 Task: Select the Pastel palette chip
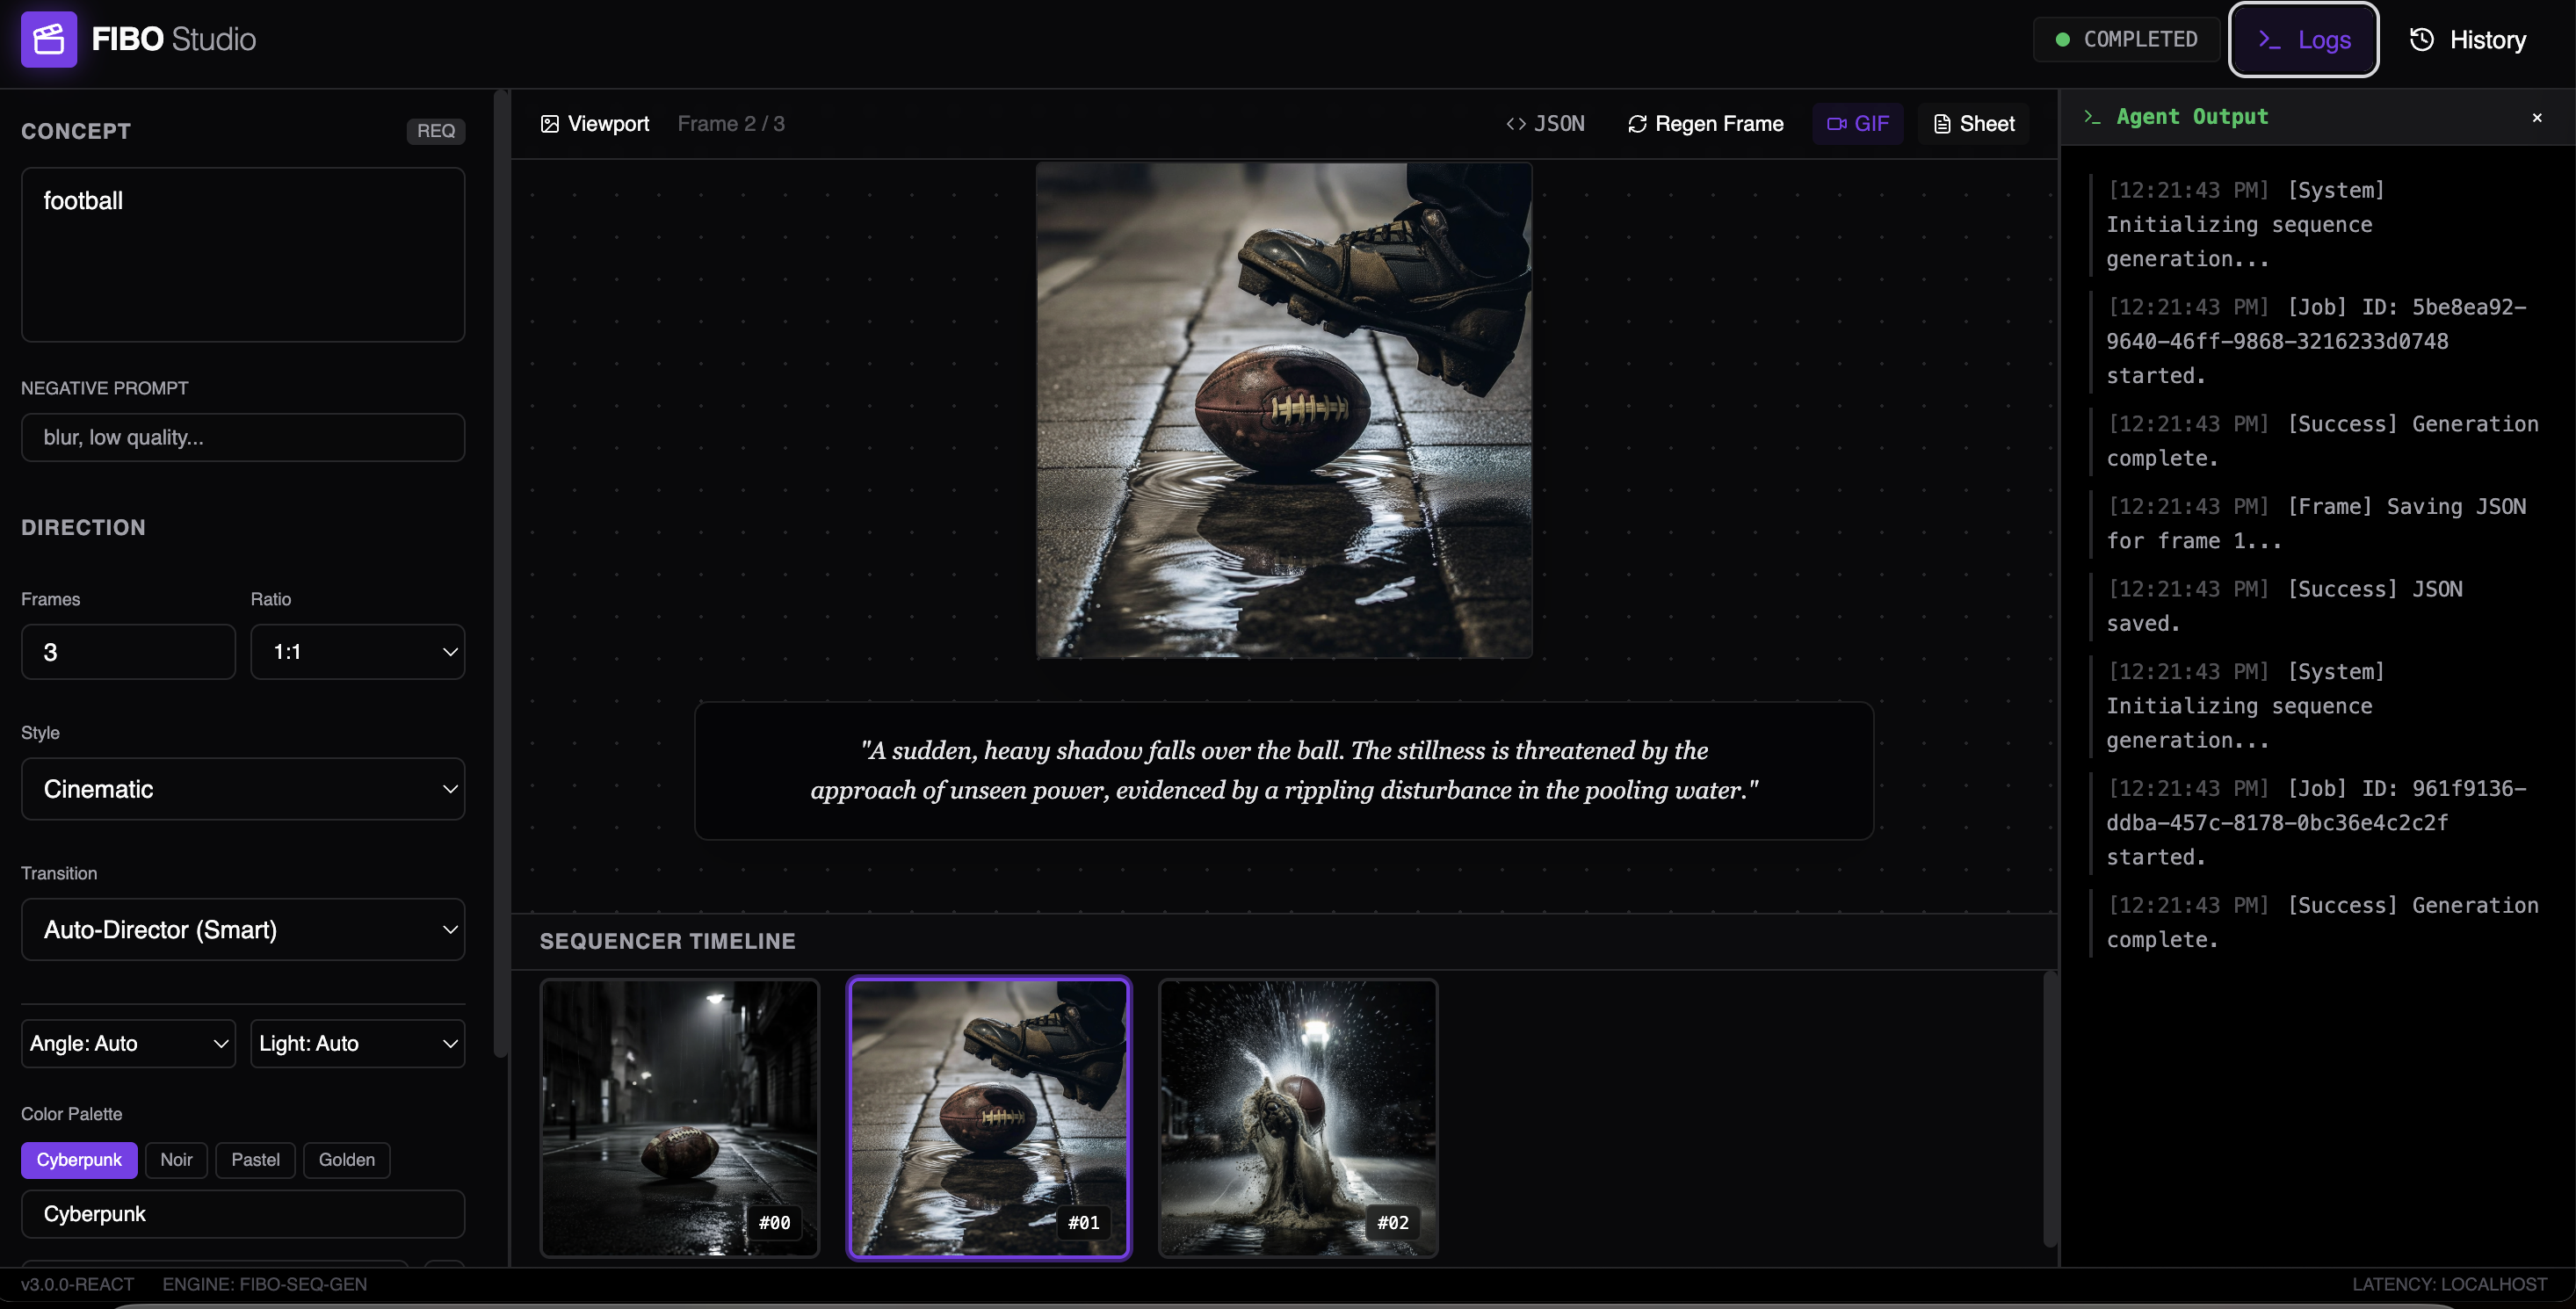(x=255, y=1160)
